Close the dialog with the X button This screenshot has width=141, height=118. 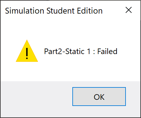[x=129, y=10]
